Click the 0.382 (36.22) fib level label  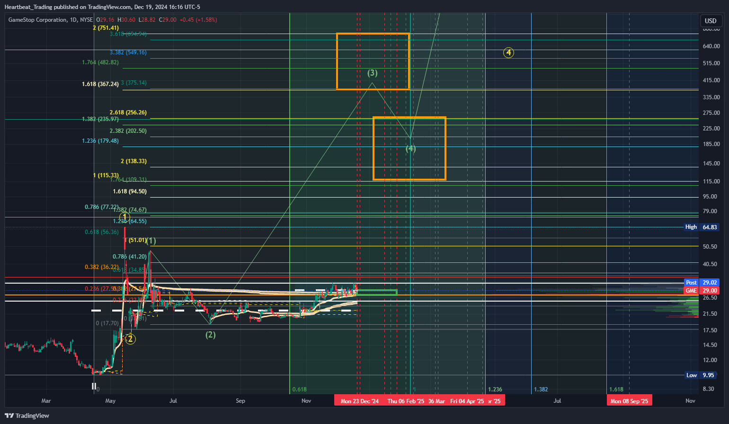[x=102, y=267]
